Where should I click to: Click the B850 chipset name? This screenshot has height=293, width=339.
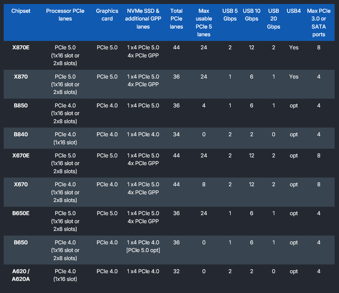click(x=21, y=105)
